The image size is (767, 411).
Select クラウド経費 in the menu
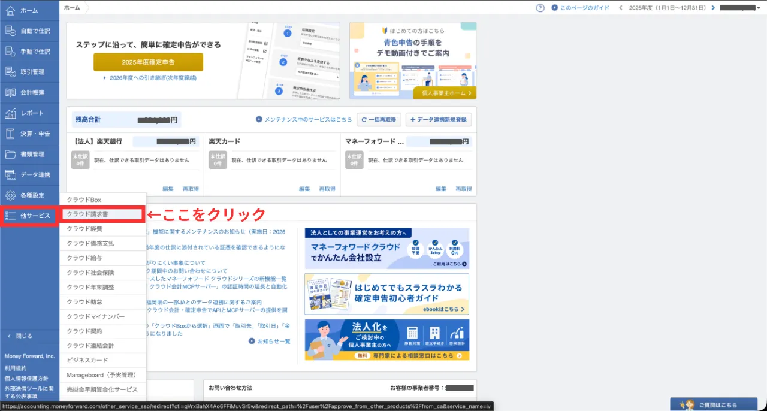coord(103,229)
